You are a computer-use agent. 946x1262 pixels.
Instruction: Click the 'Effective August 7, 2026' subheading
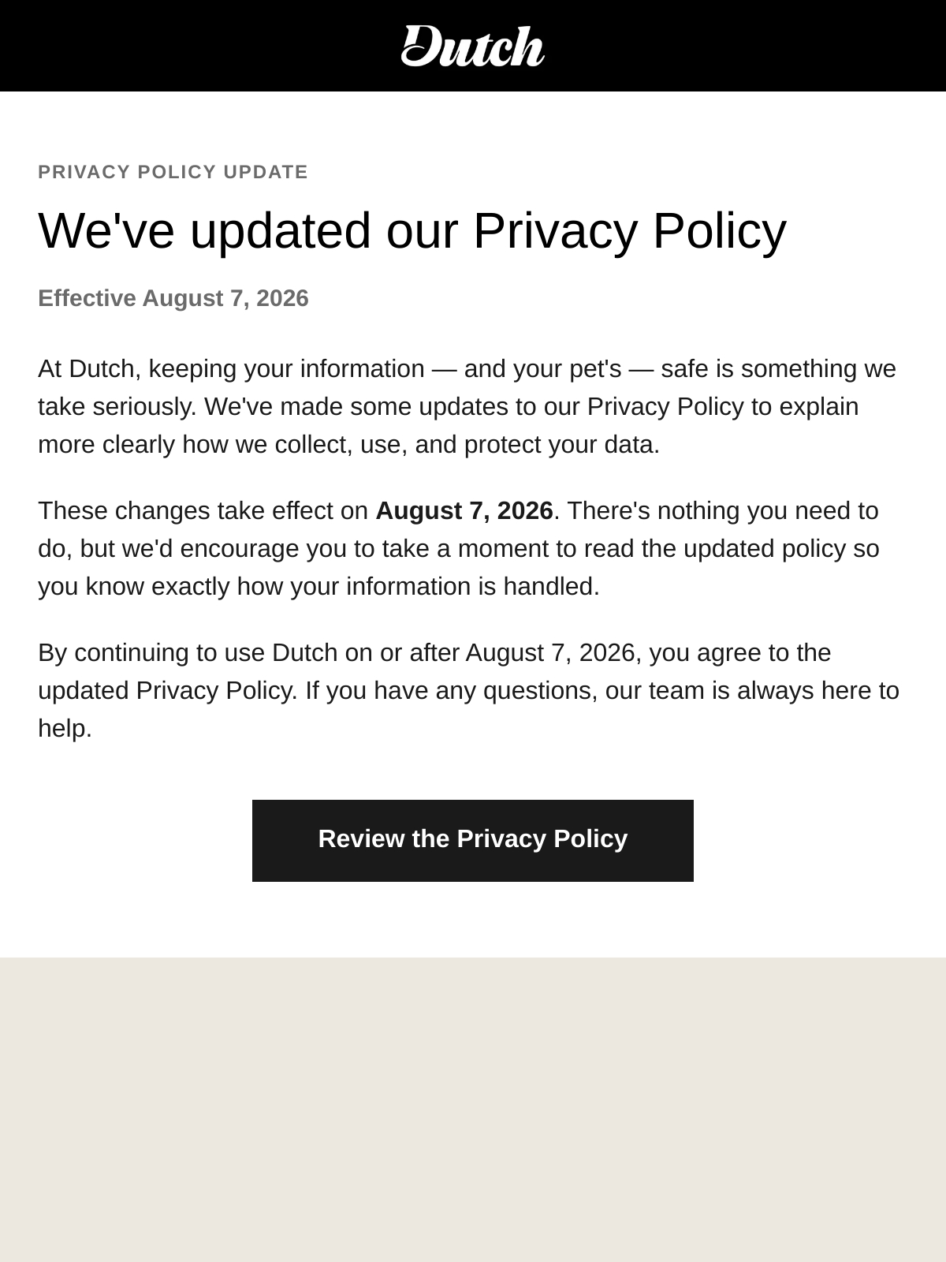(x=173, y=298)
